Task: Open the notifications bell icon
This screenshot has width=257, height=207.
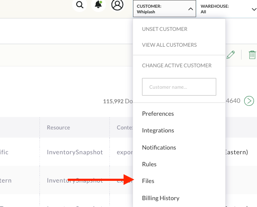Action: click(x=98, y=5)
